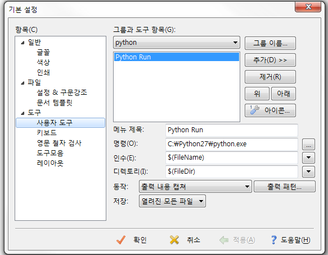Select 설정 & 구문강조 tree item

pyautogui.click(x=62, y=92)
